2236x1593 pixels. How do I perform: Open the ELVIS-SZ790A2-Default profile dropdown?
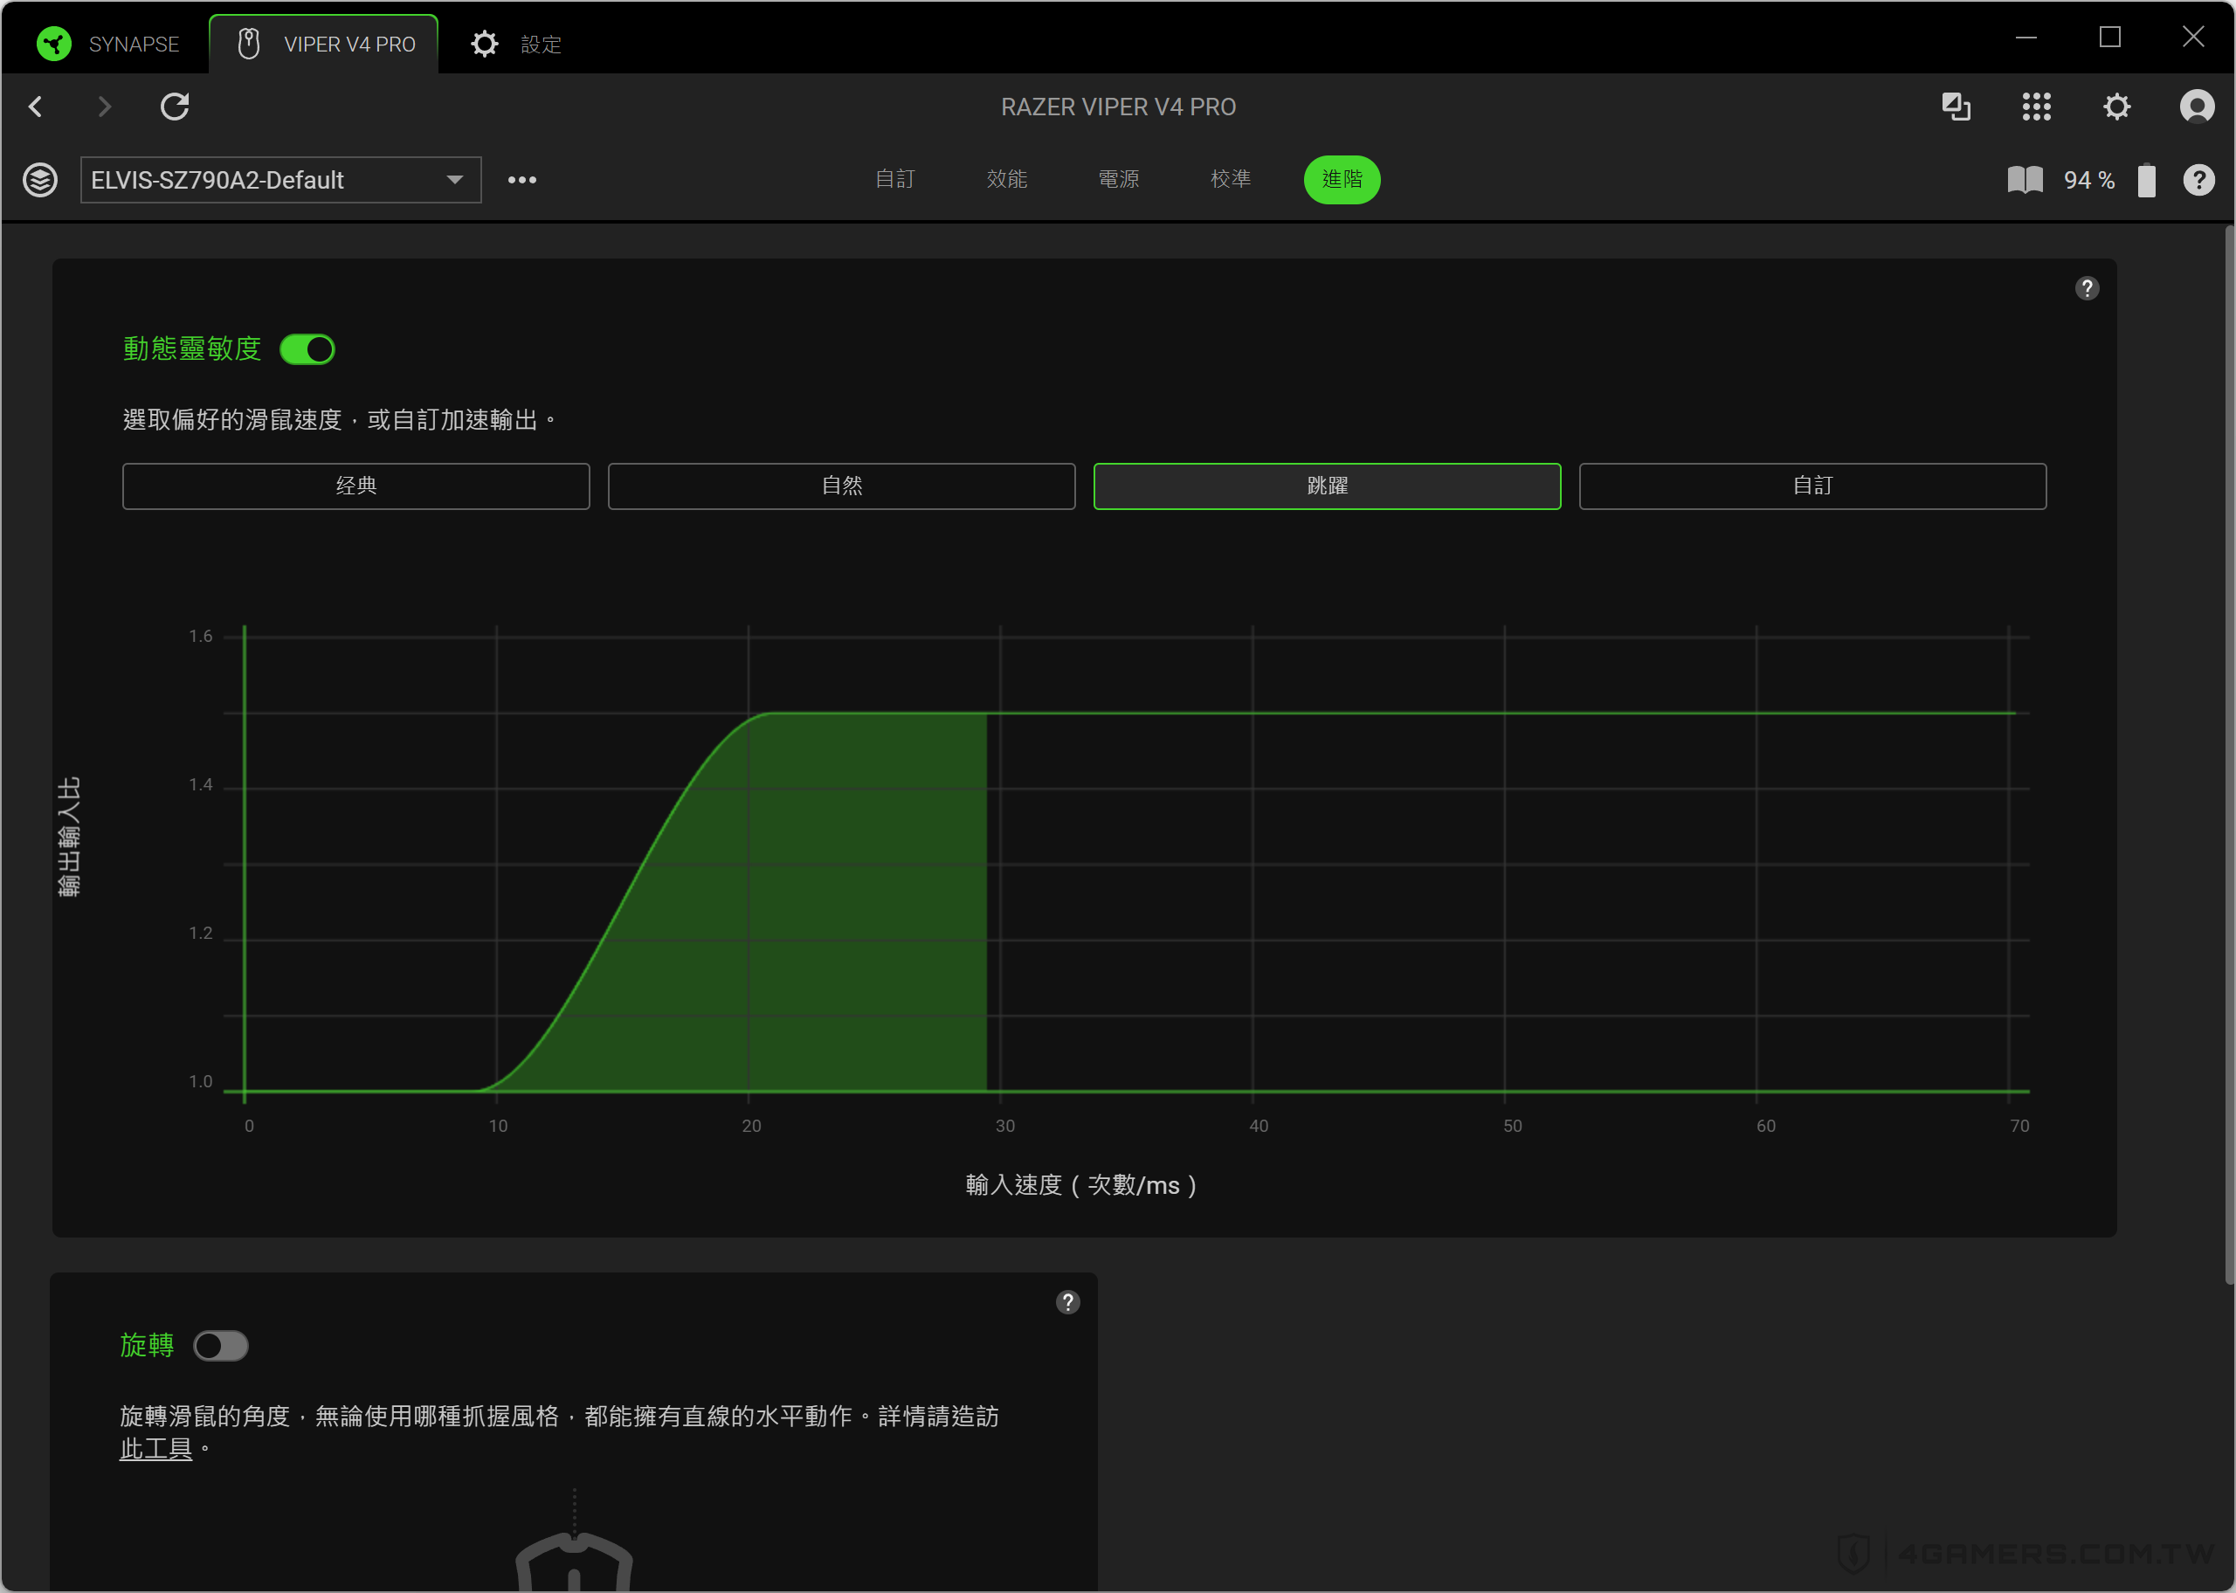pyautogui.click(x=280, y=180)
